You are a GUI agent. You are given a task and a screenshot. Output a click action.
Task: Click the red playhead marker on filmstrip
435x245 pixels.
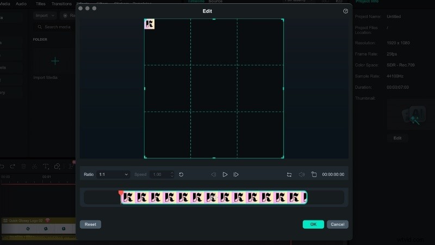[121, 192]
